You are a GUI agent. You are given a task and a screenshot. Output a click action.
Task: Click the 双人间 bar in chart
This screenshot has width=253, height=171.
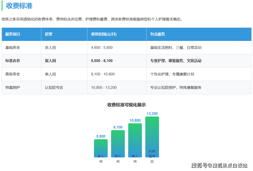click(x=118, y=143)
